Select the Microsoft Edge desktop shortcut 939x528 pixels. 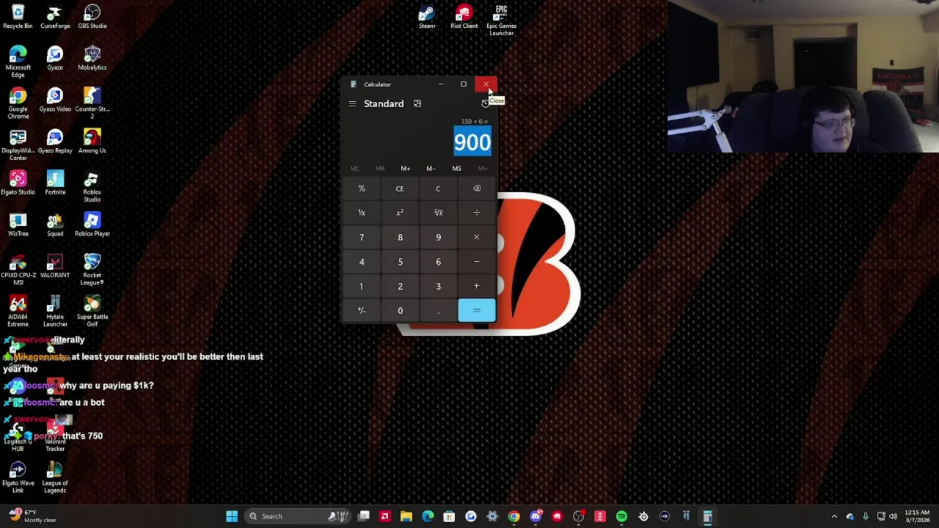point(18,62)
